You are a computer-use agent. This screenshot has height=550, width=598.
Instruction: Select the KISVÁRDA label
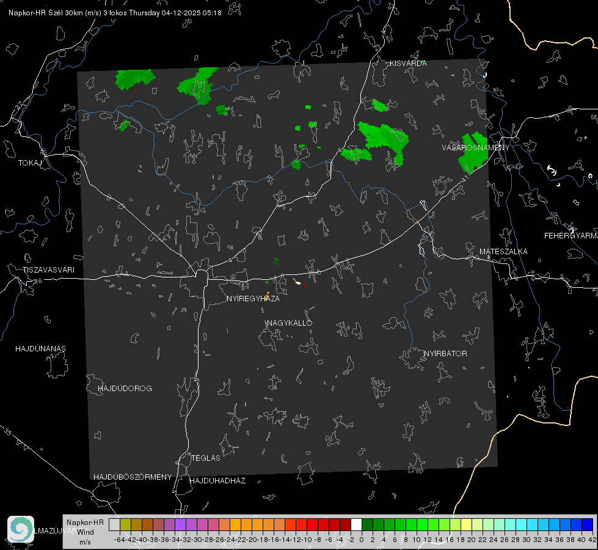click(408, 64)
